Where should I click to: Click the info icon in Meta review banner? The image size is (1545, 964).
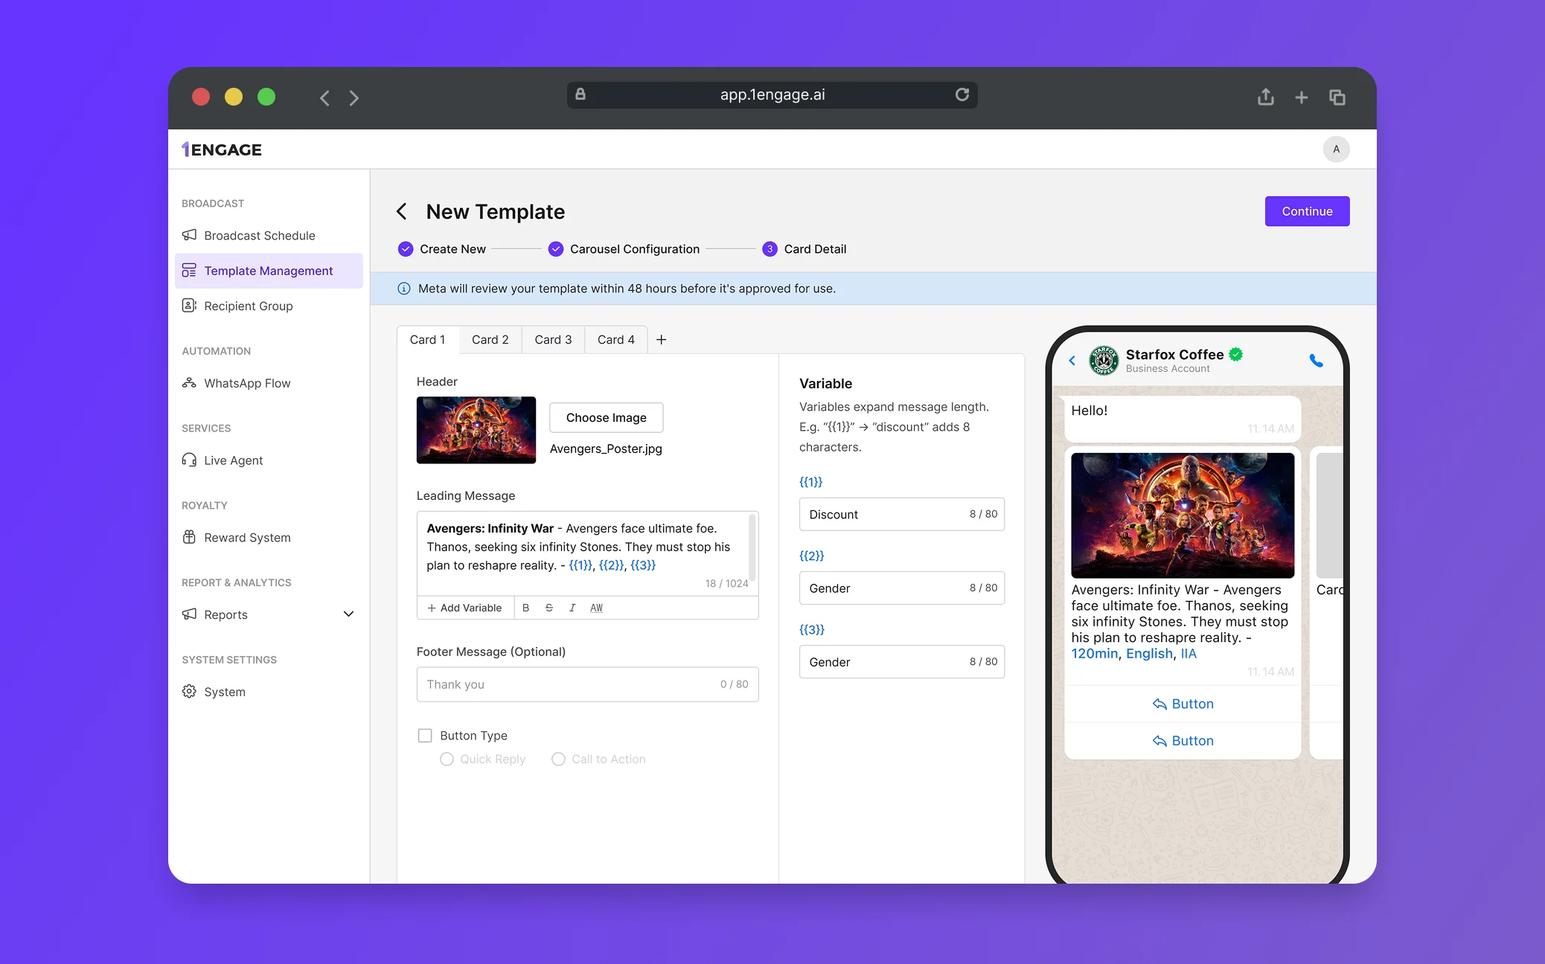(x=404, y=289)
